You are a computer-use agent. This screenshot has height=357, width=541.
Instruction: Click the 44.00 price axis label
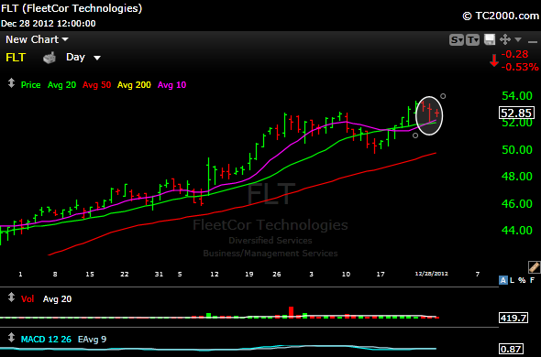coord(517,230)
